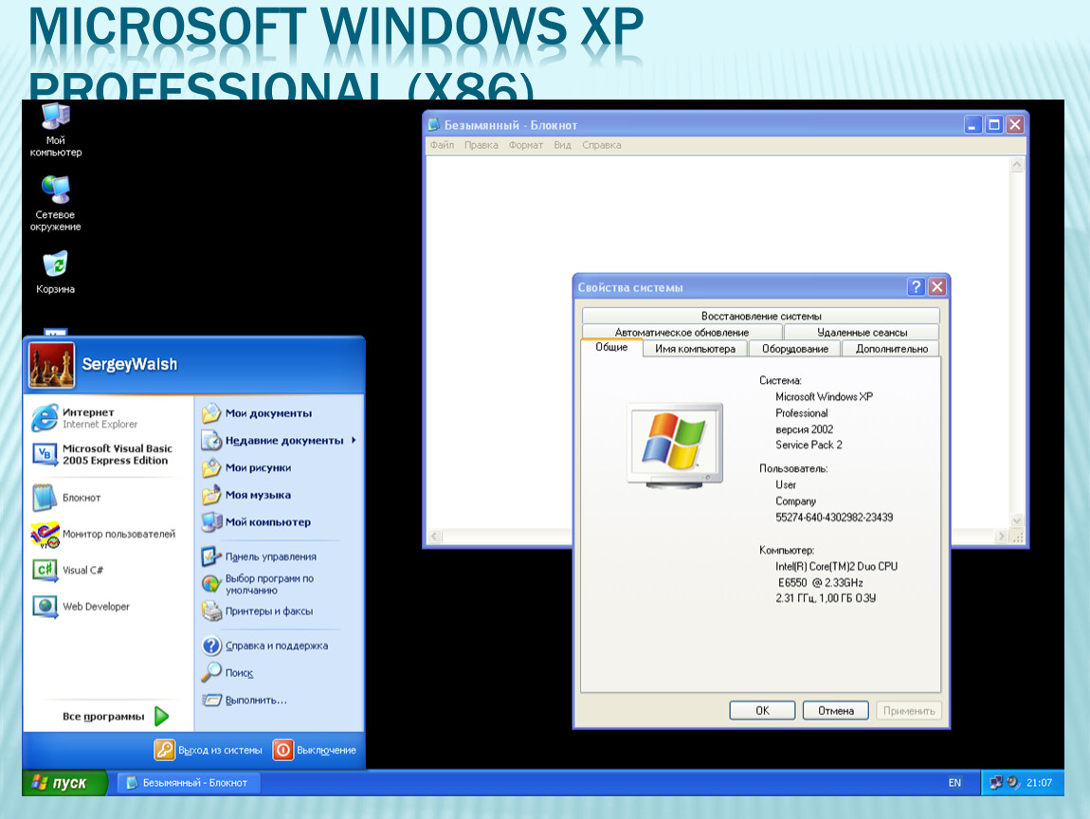Click inside the Notepad text area
The height and width of the screenshot is (819, 1090).
pyautogui.click(x=718, y=343)
